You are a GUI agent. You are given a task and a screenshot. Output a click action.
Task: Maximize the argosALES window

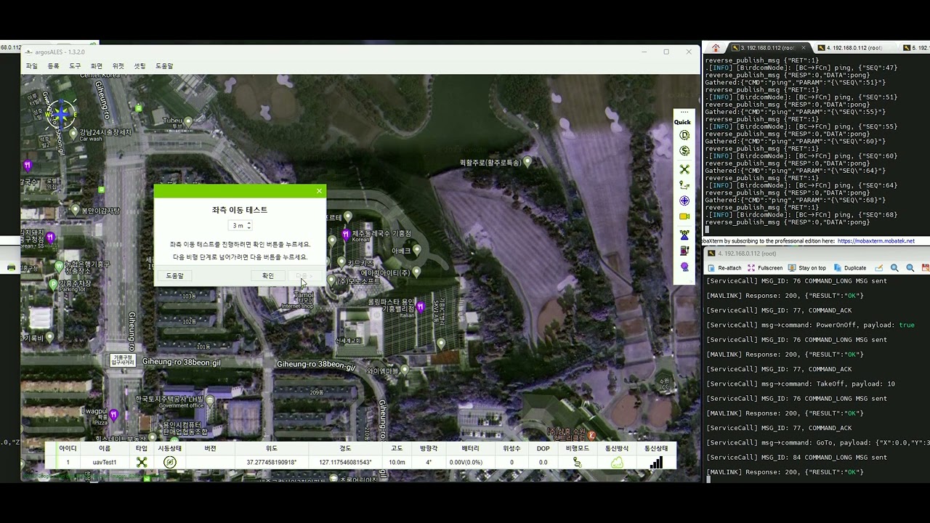(x=666, y=52)
